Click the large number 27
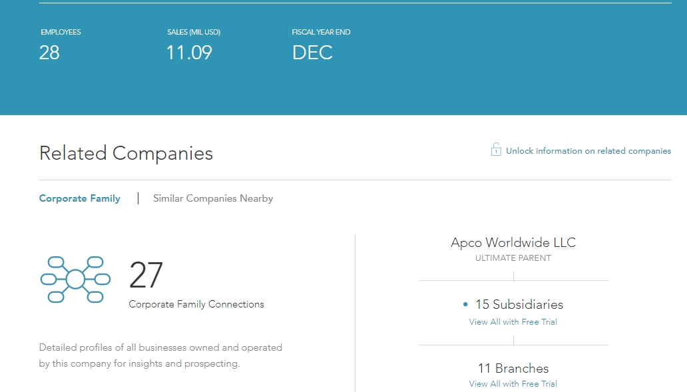The width and height of the screenshot is (687, 392). point(146,276)
